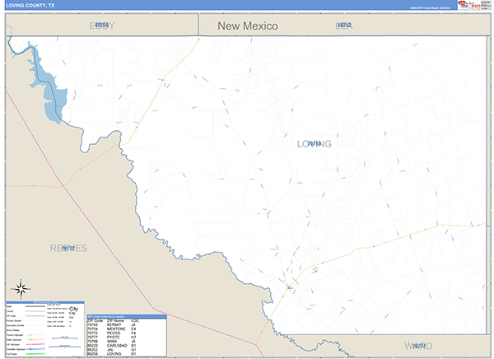Click the State Highways orange legend symbol
This screenshot has width=494, height=359.
click(x=35, y=340)
